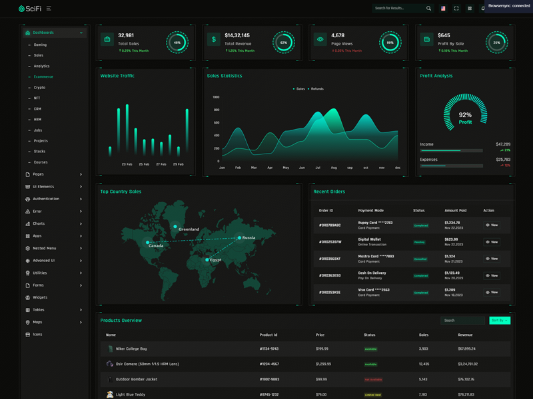Click View for the Digital Wallet order
533x399 pixels.
point(492,242)
